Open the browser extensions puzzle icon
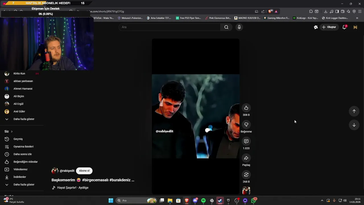 tap(311, 11)
